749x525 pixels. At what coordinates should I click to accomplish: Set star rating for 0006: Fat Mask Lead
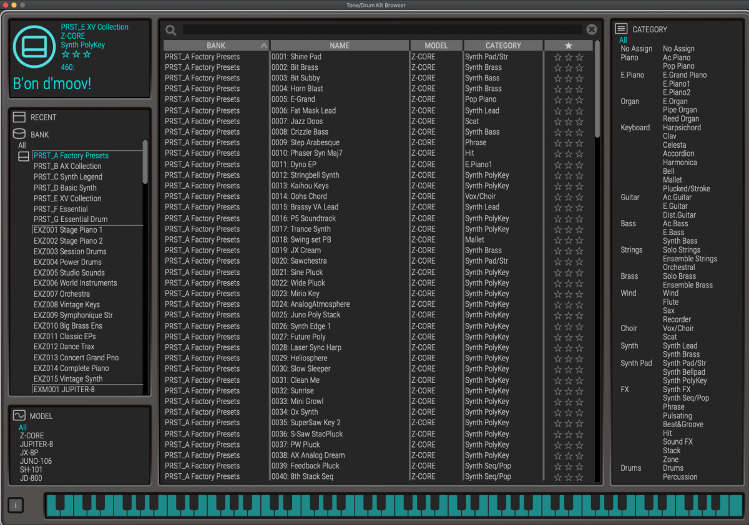click(568, 111)
